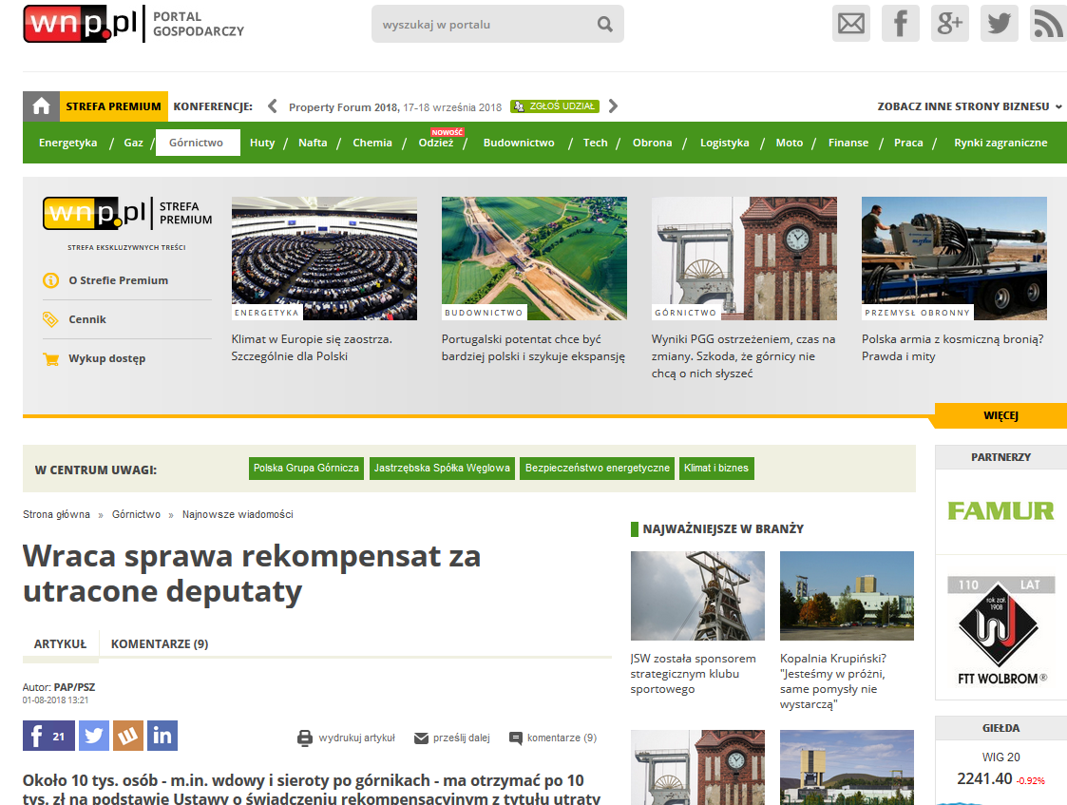
Task: Expand 'Zobacz inne strony biznesu' dropdown
Action: (969, 106)
